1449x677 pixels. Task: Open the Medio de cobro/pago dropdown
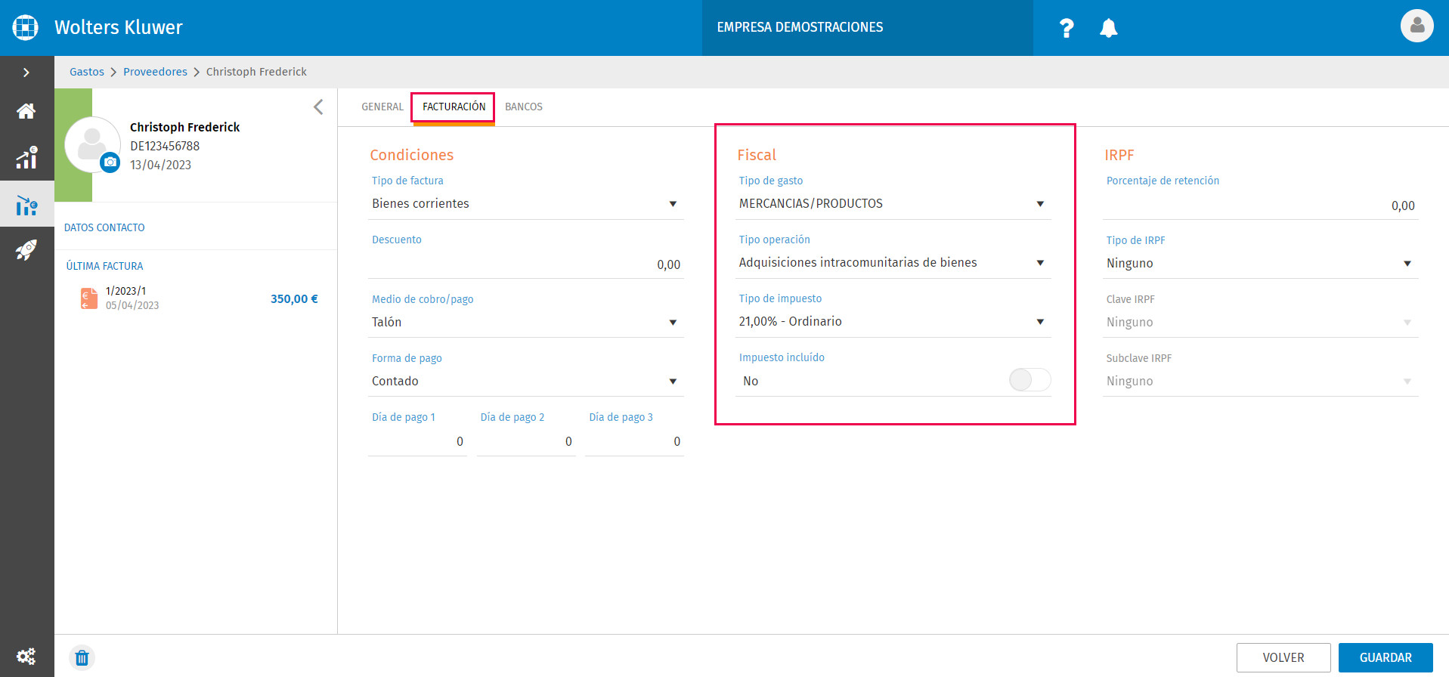pos(525,322)
